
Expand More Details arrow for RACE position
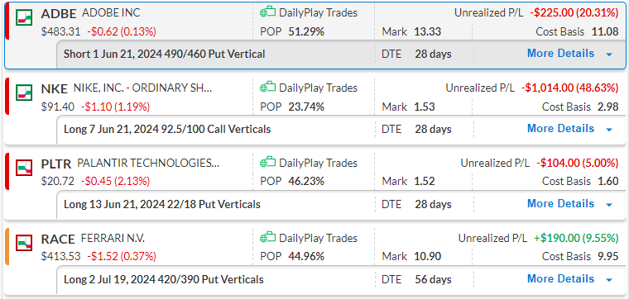(609, 280)
